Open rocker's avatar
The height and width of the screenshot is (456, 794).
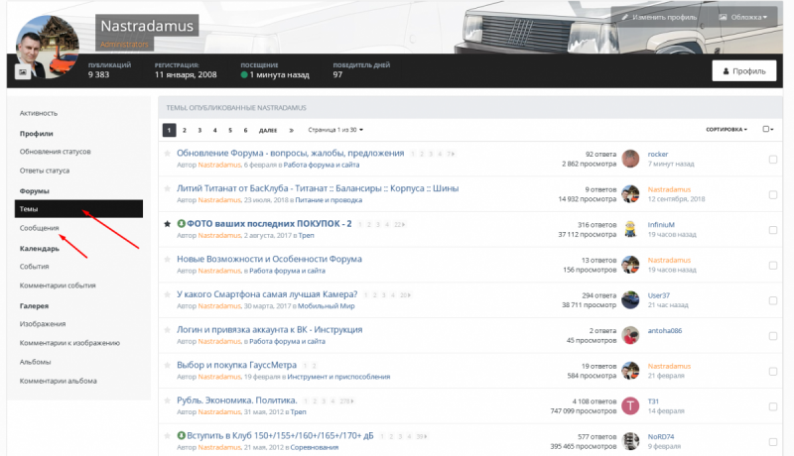coord(630,159)
